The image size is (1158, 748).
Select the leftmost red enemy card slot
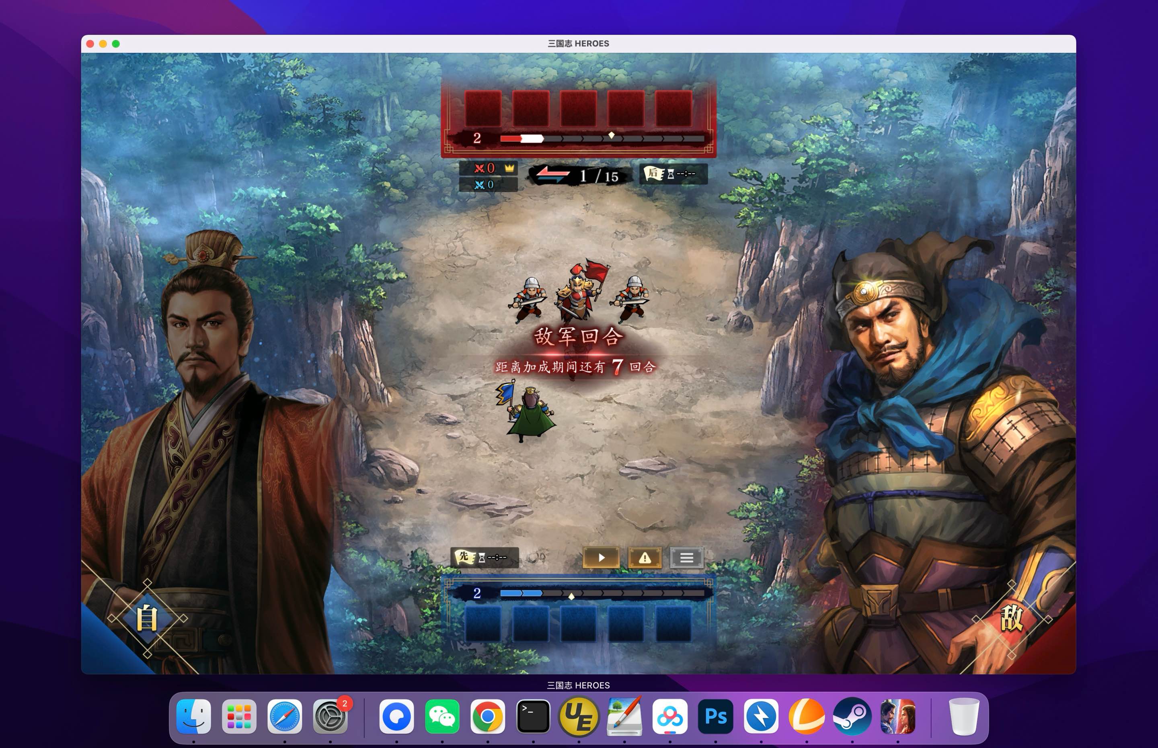point(483,108)
